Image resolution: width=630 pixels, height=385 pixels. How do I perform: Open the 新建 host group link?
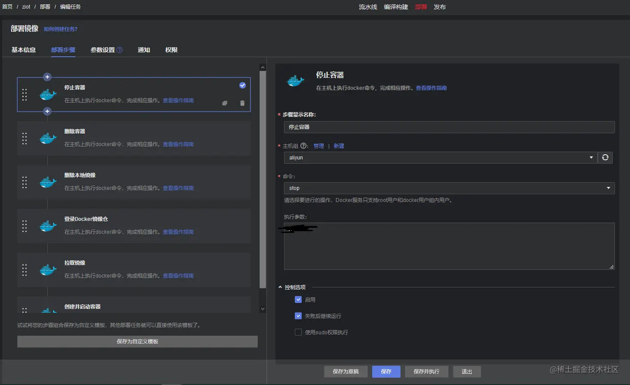(x=339, y=146)
